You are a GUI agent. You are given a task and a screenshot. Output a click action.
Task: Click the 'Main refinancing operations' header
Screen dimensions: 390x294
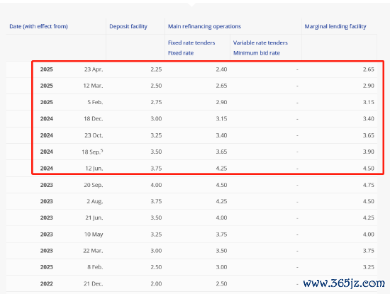click(x=204, y=26)
